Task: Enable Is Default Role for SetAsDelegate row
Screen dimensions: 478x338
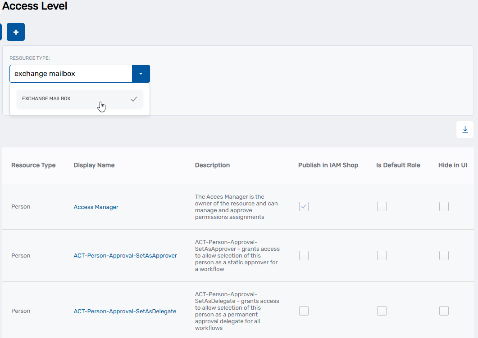Action: pos(382,311)
